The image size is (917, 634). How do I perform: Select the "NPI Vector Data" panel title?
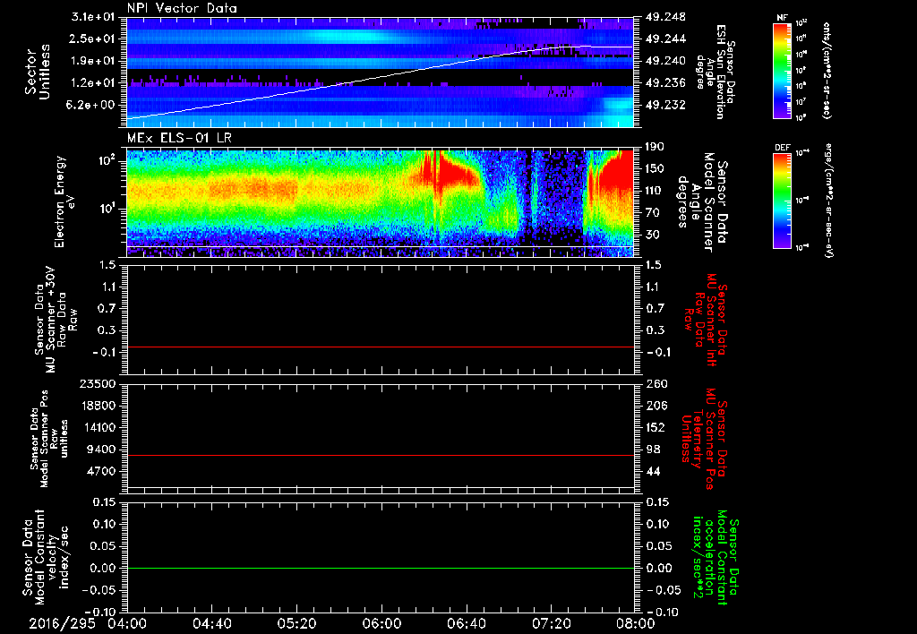[x=182, y=8]
